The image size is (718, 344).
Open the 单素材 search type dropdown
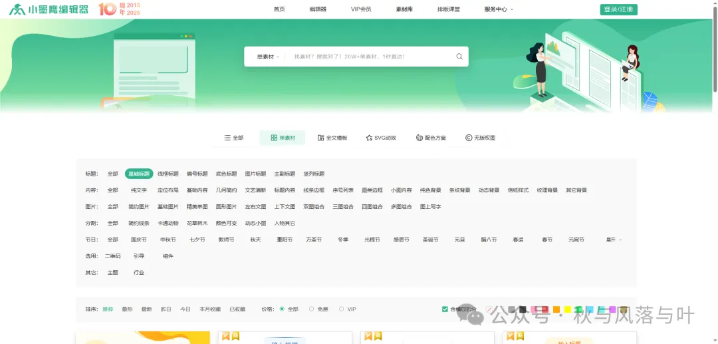[268, 57]
